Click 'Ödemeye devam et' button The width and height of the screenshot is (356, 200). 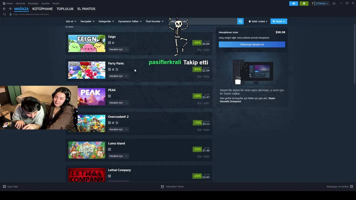coord(252,44)
